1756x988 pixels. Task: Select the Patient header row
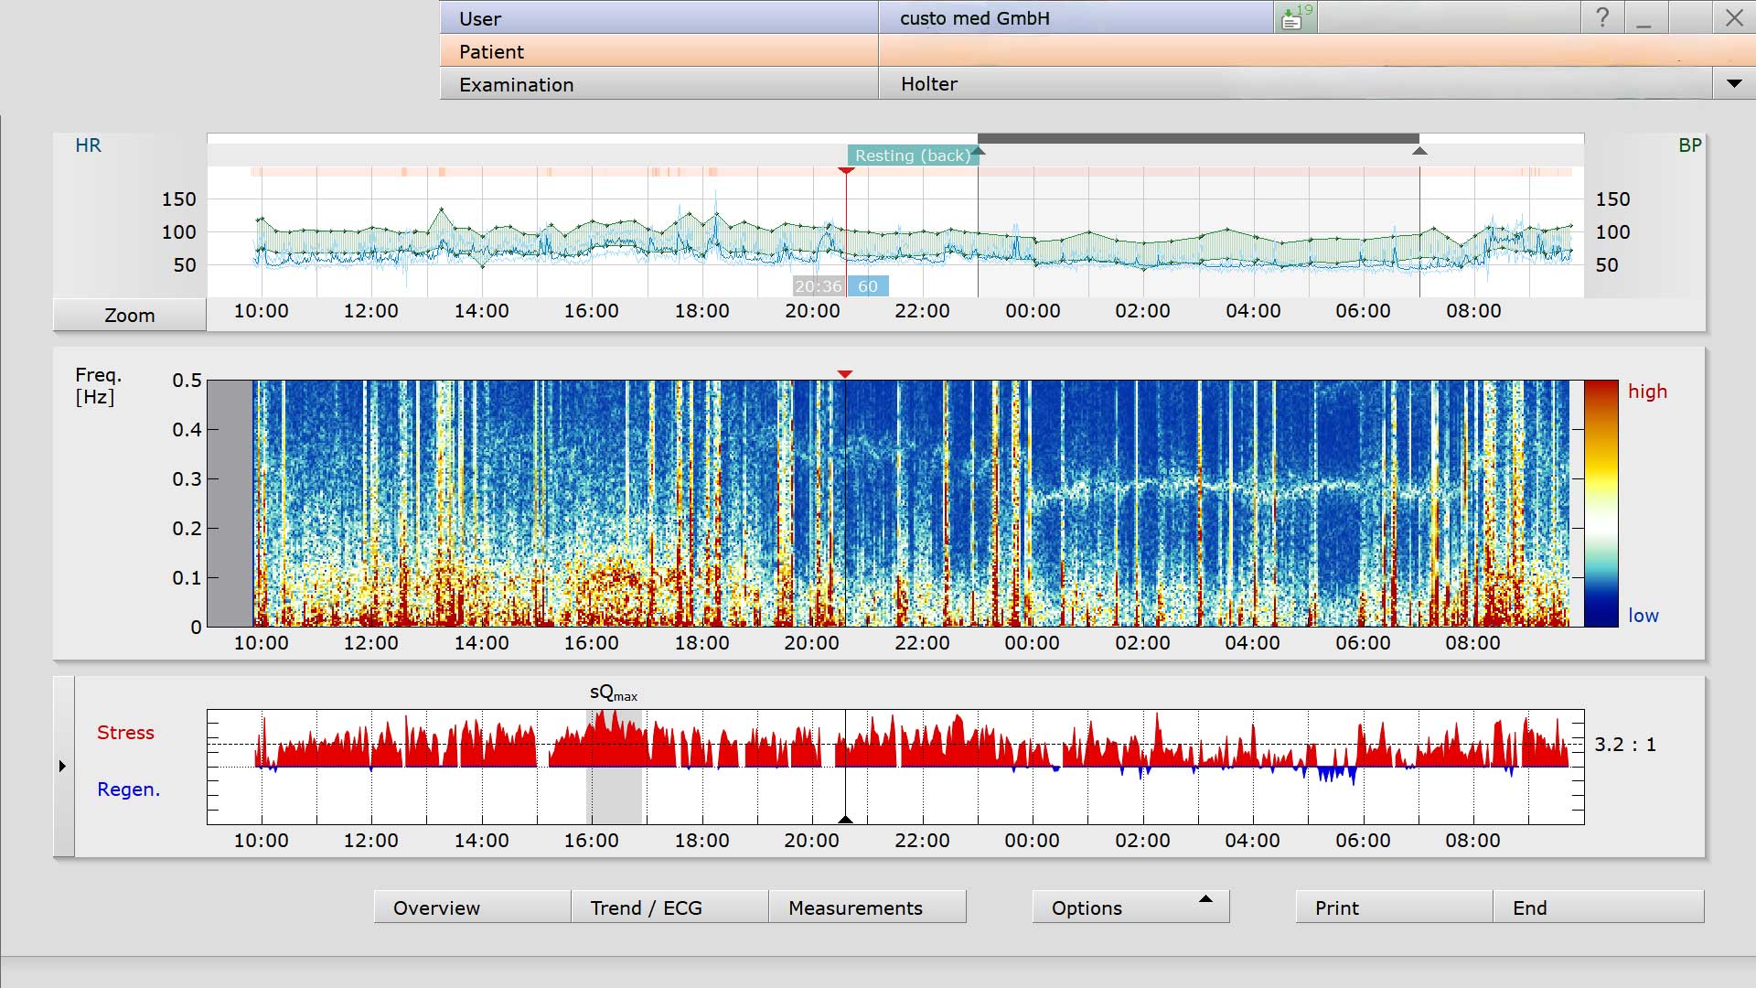(x=1097, y=50)
